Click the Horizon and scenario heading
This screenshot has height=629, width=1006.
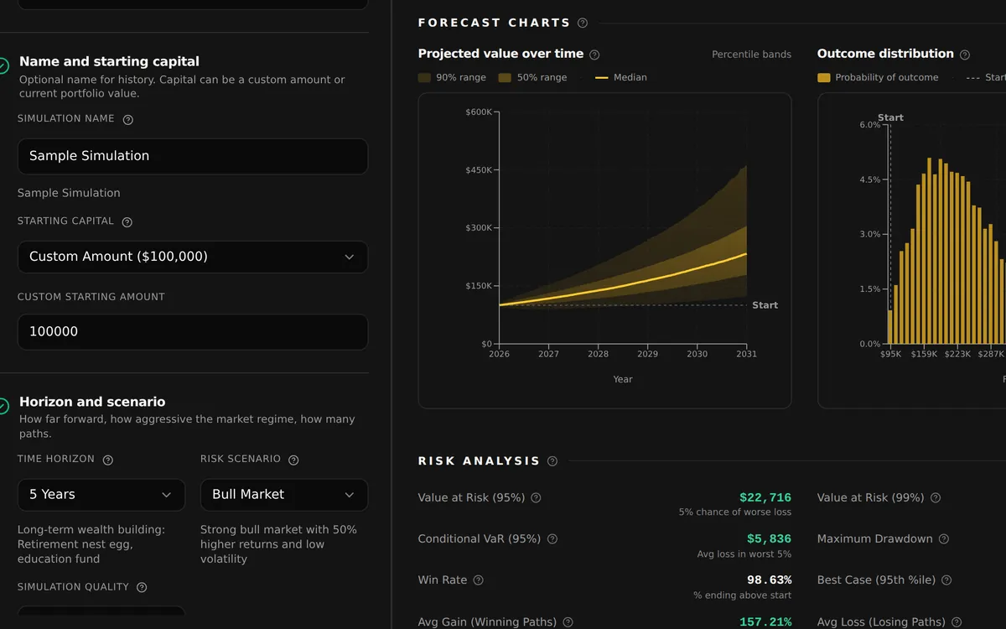click(x=92, y=402)
